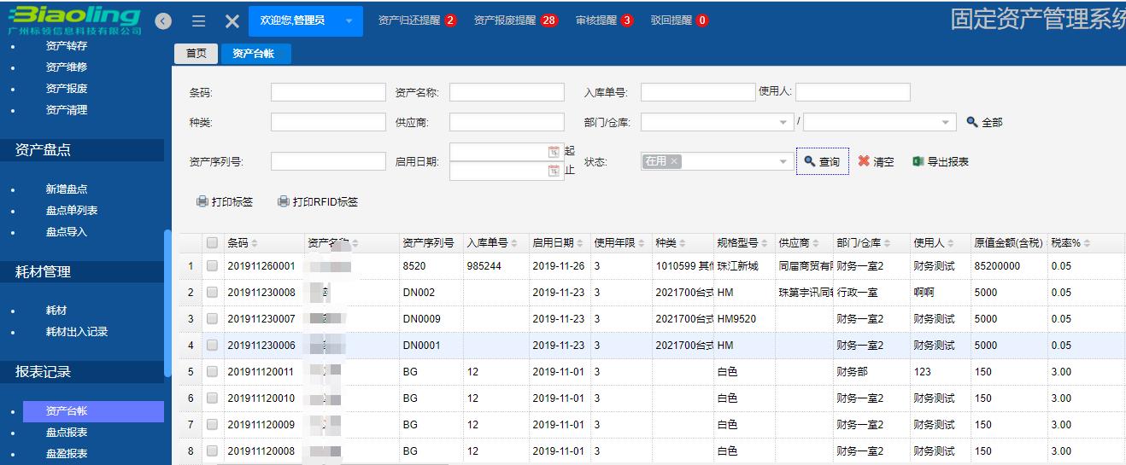Click the 打印RFID标签 printer icon

(x=284, y=202)
